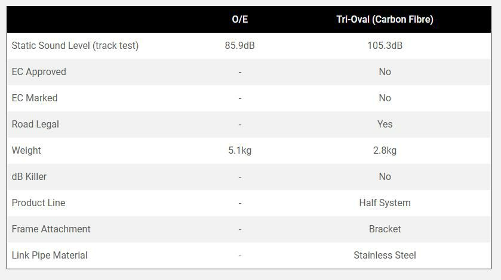Click the 2.8kg Tri-Oval weight value
The image size is (501, 280).
(385, 150)
